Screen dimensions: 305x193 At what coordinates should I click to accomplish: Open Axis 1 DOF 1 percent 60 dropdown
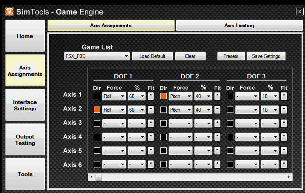[x=137, y=96]
